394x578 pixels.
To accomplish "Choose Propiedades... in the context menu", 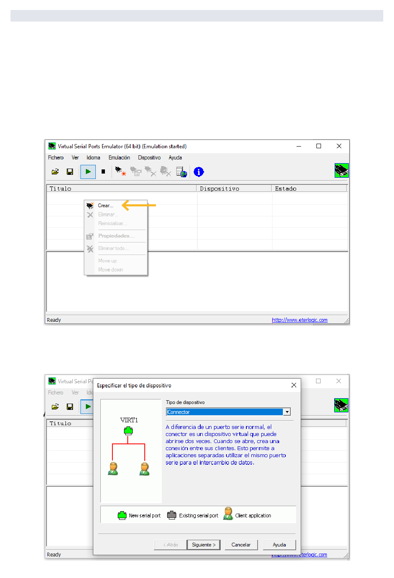I will pos(116,236).
